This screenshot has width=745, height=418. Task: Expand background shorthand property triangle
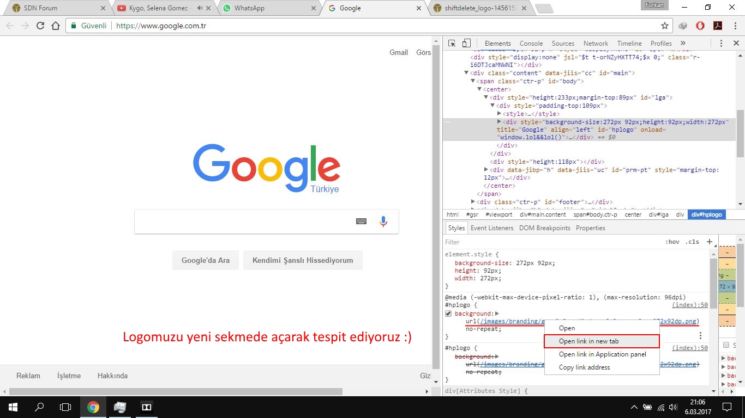(x=497, y=313)
